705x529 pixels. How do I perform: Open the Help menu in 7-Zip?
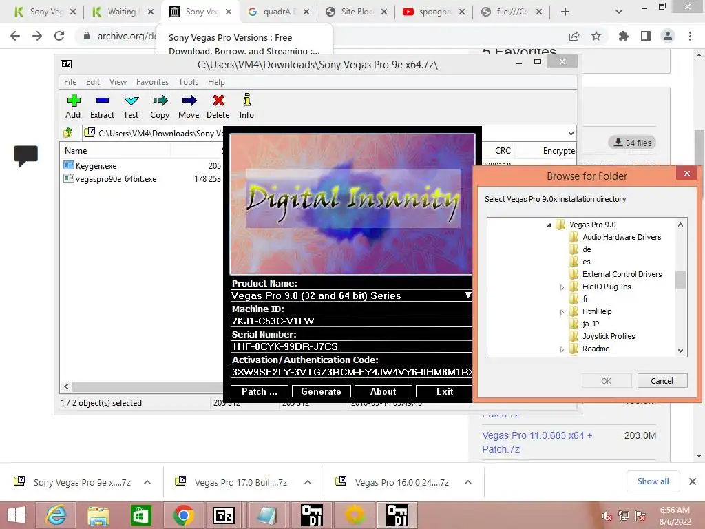pyautogui.click(x=216, y=82)
